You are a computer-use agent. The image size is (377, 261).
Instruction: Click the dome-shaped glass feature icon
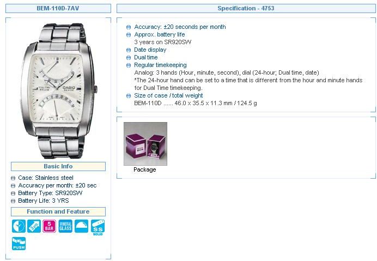click(x=82, y=226)
